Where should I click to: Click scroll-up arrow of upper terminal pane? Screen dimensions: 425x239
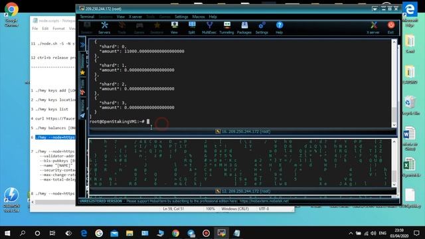click(394, 42)
